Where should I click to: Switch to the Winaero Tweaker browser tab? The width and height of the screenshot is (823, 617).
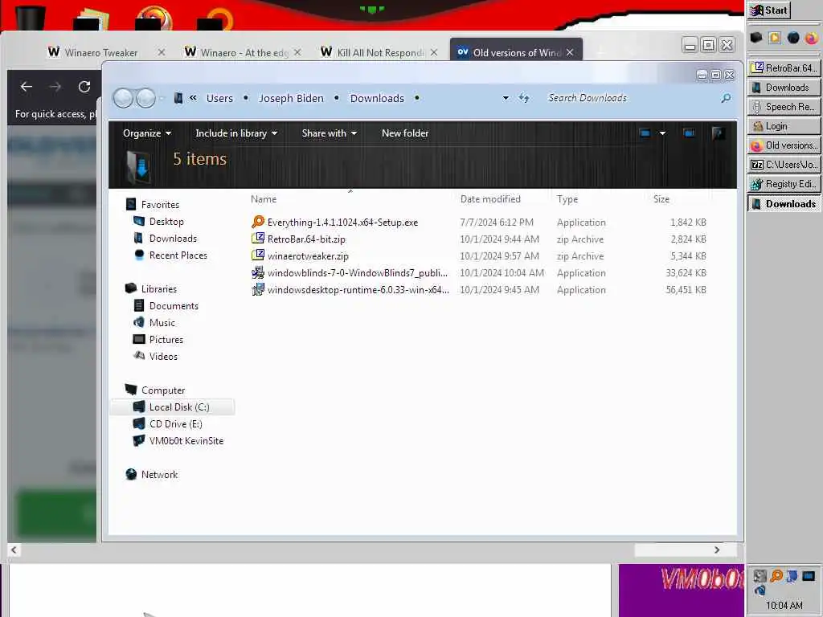101,52
